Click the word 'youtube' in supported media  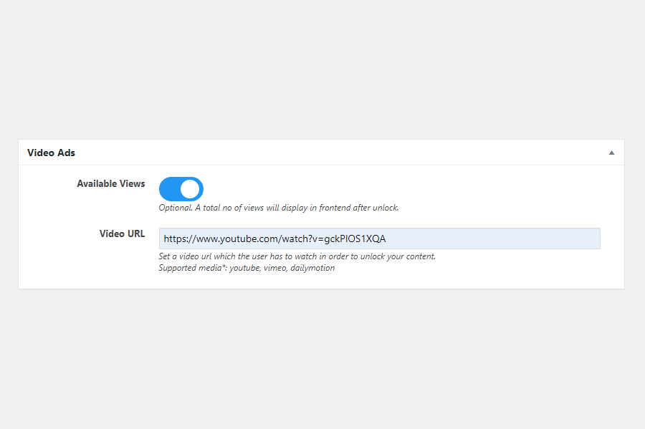pyautogui.click(x=244, y=268)
